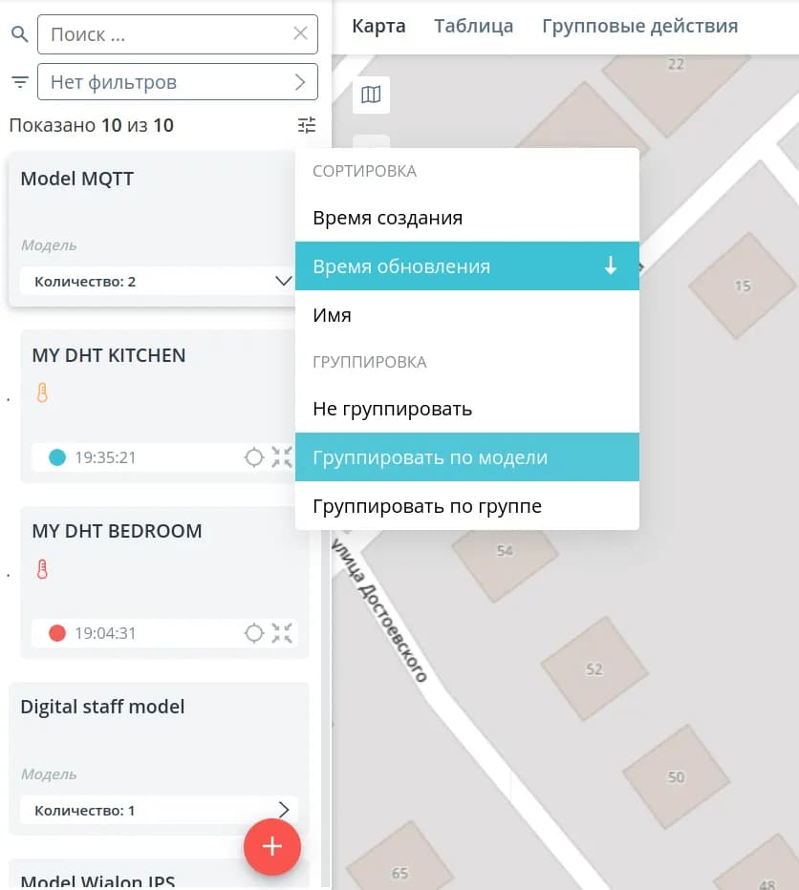Collapse the Model MQTT group chevron
This screenshot has height=890, width=799.
coord(284,281)
